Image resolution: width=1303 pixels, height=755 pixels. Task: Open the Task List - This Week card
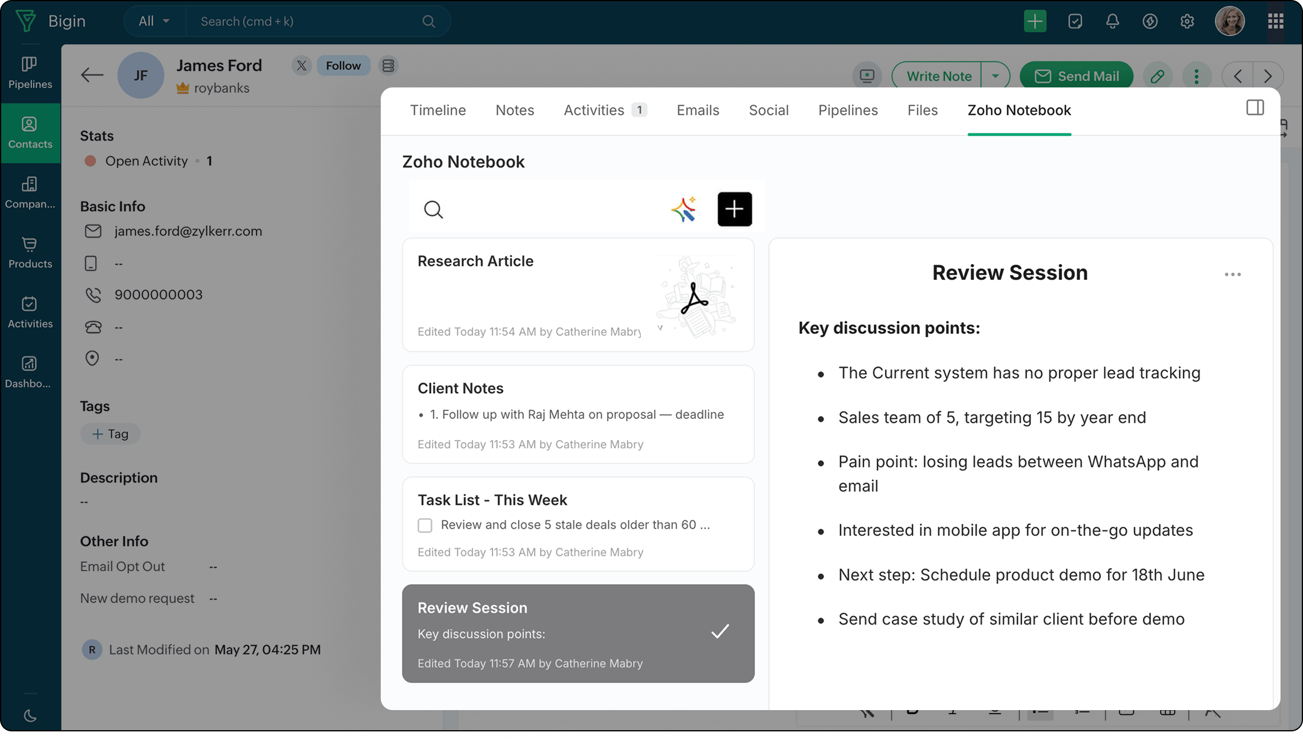coord(578,524)
